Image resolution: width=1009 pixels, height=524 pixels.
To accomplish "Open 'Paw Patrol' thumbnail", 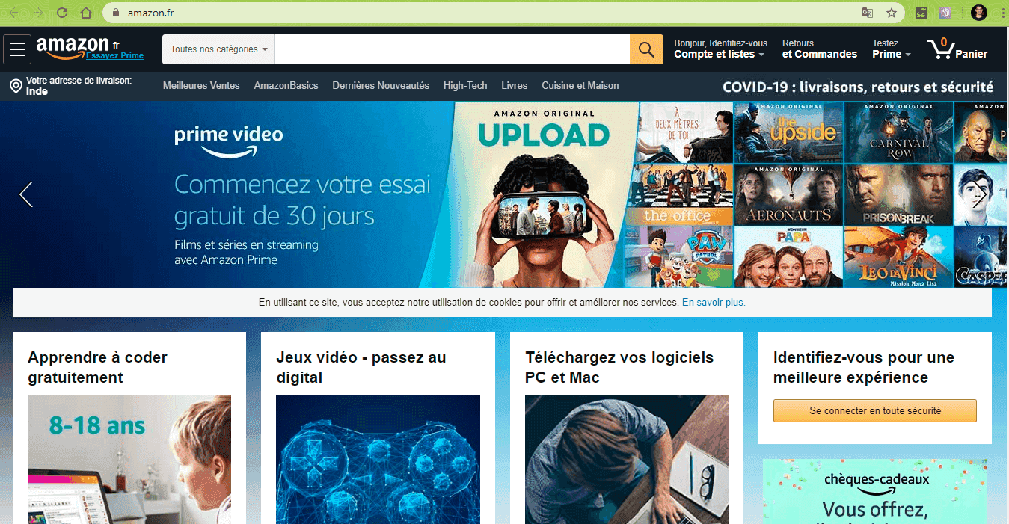I will [x=680, y=257].
